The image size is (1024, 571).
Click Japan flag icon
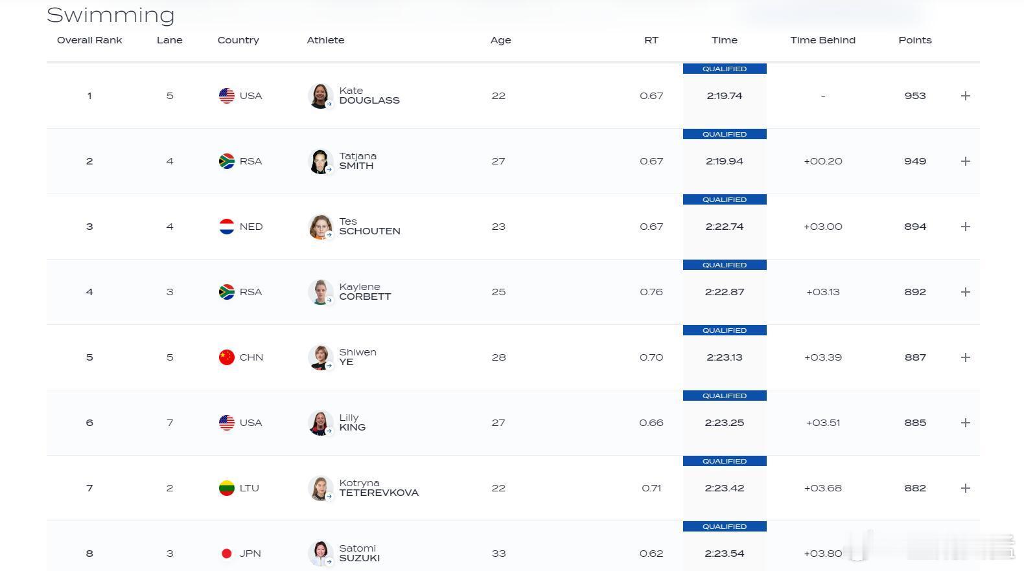click(x=226, y=554)
